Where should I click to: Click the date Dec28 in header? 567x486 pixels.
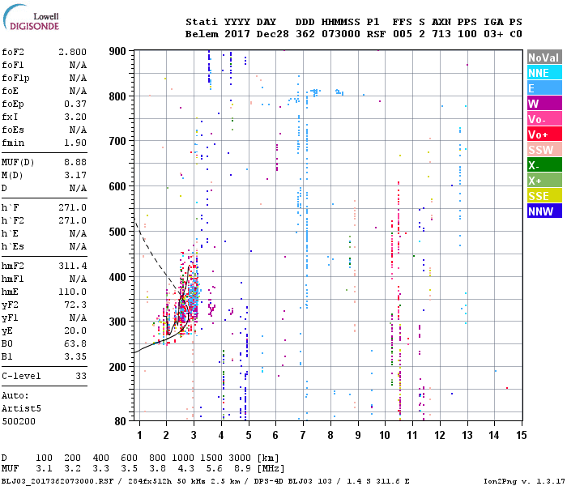273,34
